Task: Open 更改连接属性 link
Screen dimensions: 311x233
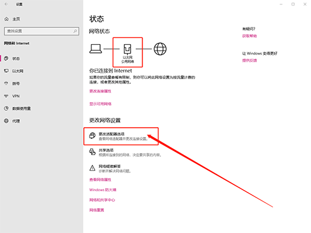Action: click(x=100, y=91)
